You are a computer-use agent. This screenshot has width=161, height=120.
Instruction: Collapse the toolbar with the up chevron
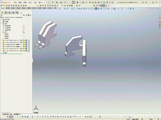click(x=160, y=5)
